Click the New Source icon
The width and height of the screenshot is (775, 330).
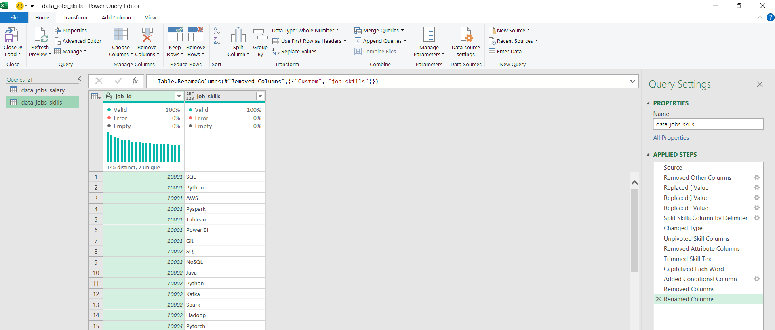pos(492,30)
